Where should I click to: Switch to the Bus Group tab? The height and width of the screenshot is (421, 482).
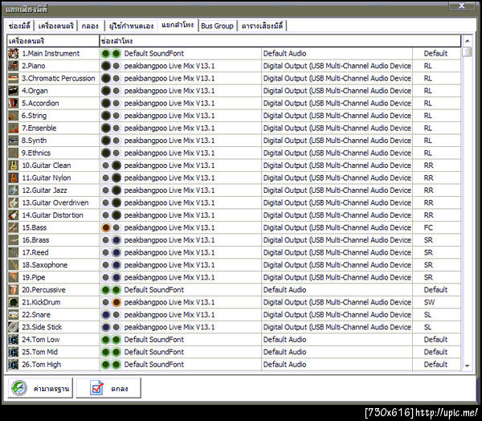coord(217,26)
